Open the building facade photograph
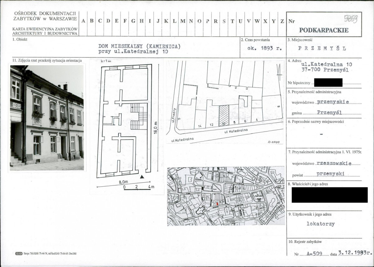 [x=47, y=118]
